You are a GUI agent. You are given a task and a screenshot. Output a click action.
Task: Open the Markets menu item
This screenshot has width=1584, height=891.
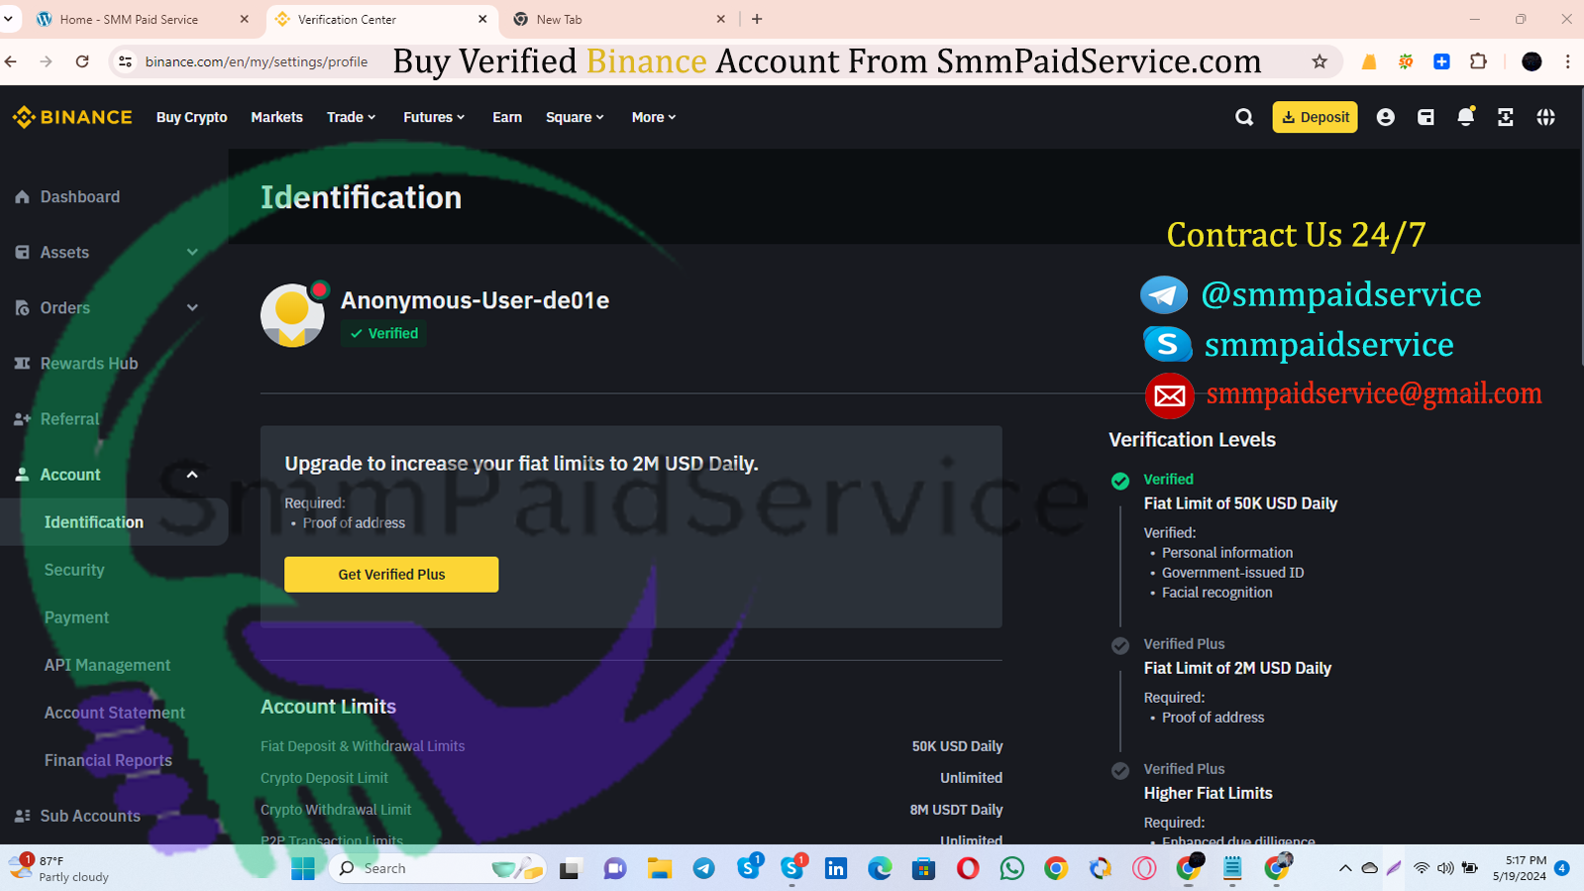point(276,117)
